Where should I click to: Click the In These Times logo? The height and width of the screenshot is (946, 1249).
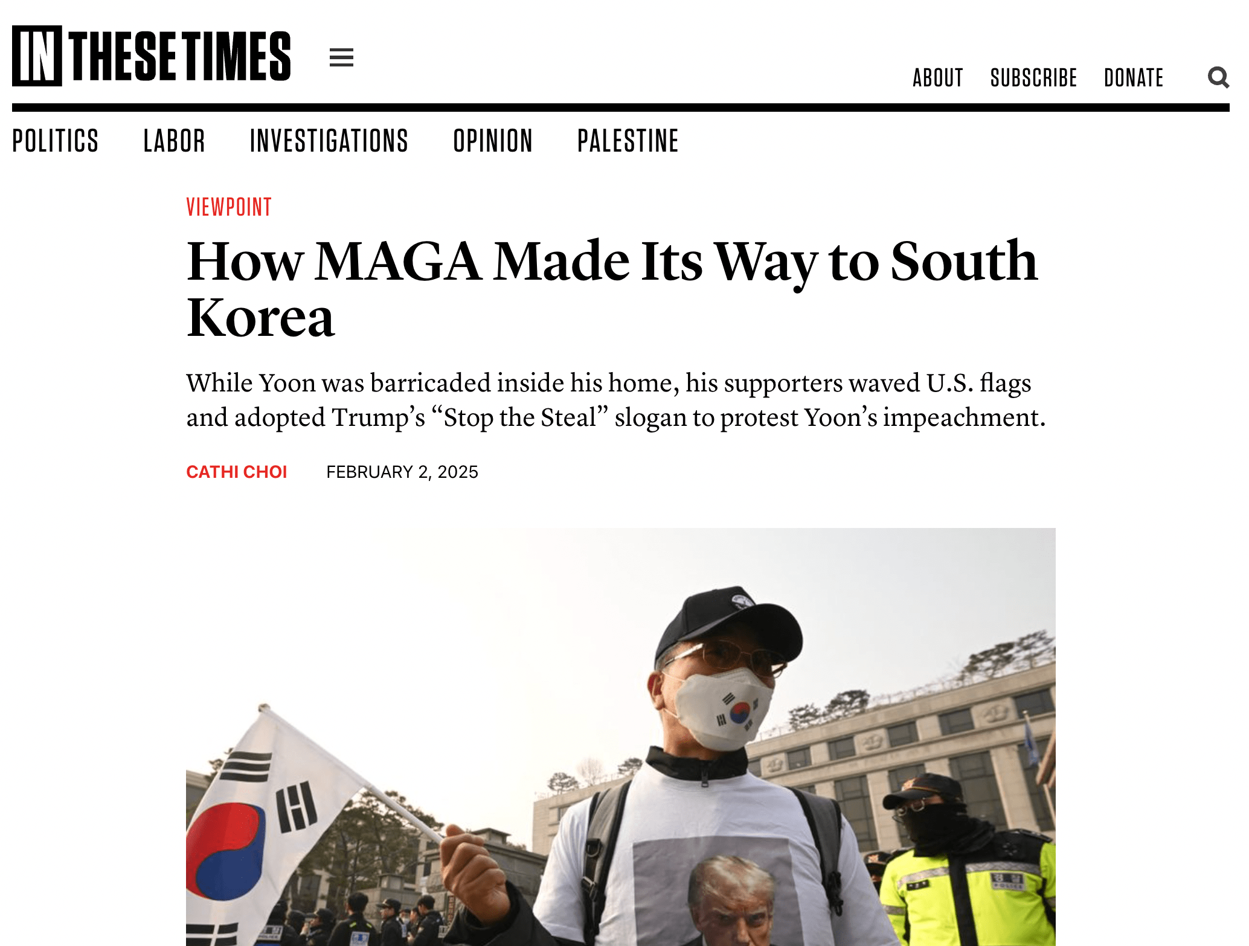pos(151,56)
